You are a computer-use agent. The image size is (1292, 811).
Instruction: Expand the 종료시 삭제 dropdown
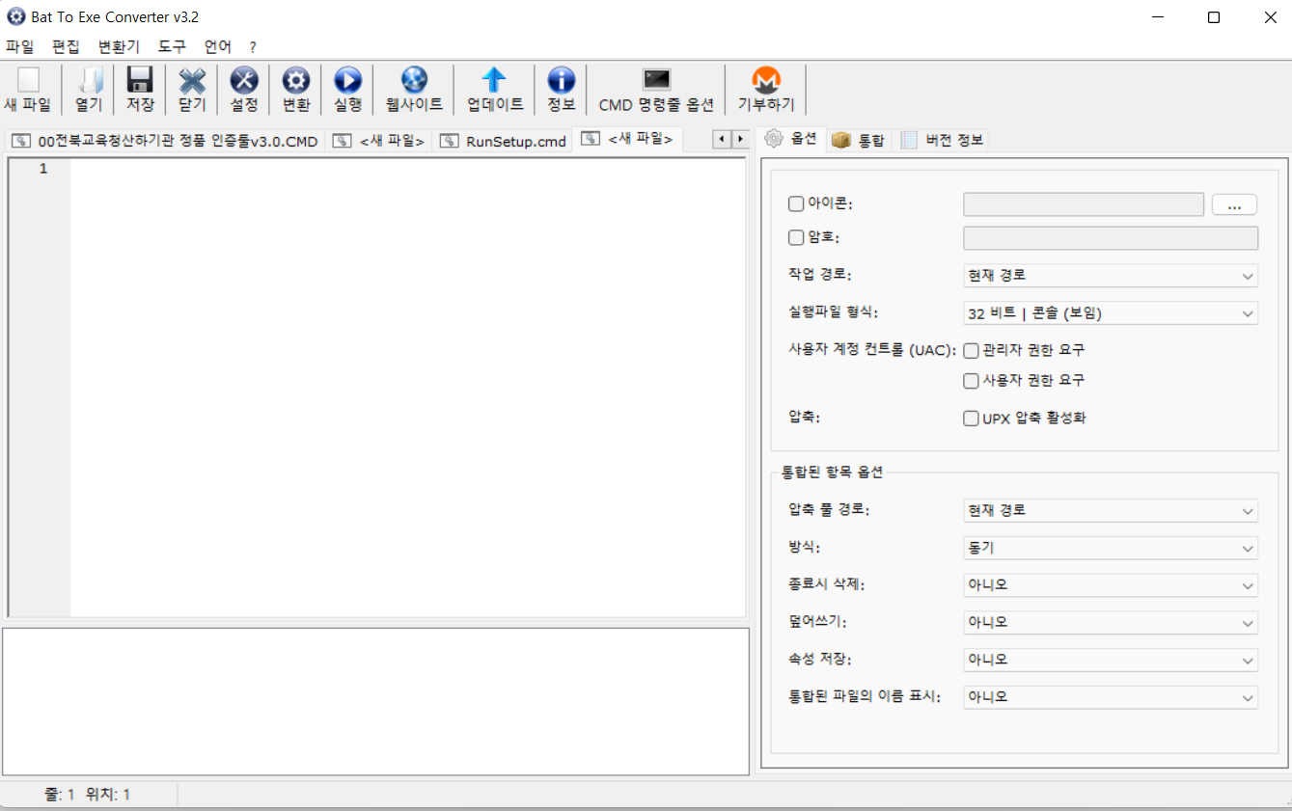[x=1111, y=584]
